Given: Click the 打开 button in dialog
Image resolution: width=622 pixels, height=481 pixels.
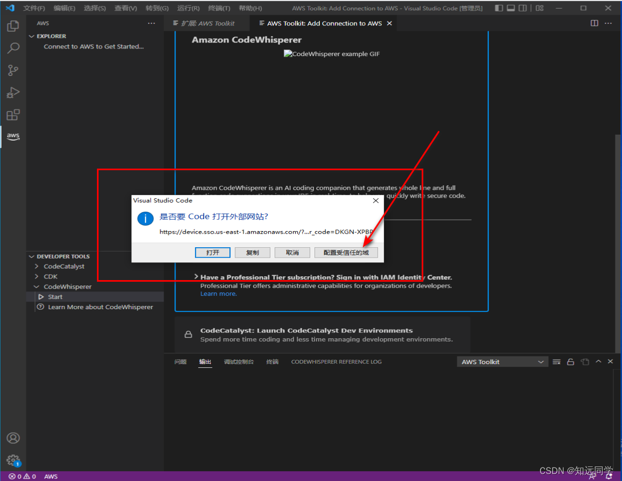Looking at the screenshot, I should (x=213, y=253).
